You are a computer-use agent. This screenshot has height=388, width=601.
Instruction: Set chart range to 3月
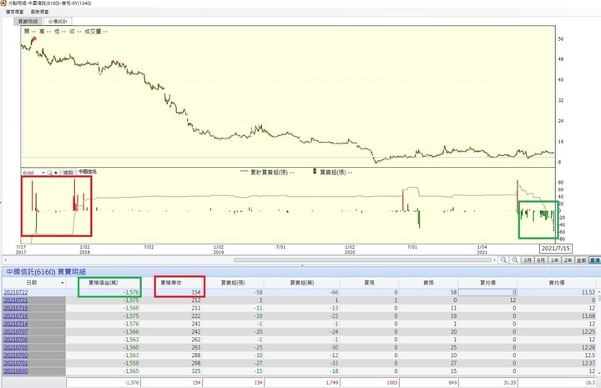point(528,260)
